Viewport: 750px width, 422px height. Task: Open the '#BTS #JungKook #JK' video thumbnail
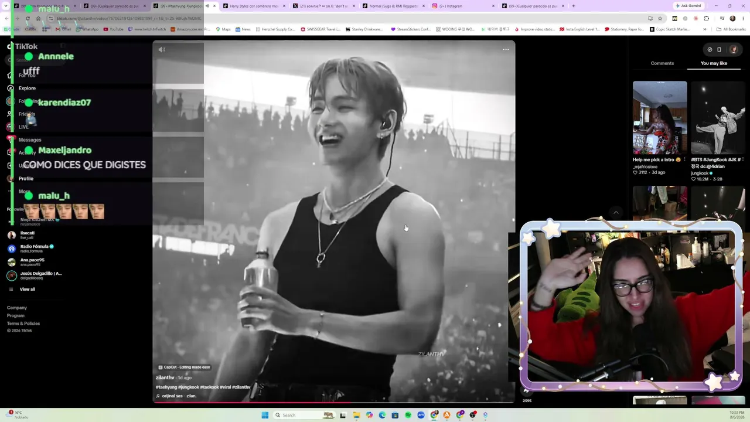[x=718, y=117]
